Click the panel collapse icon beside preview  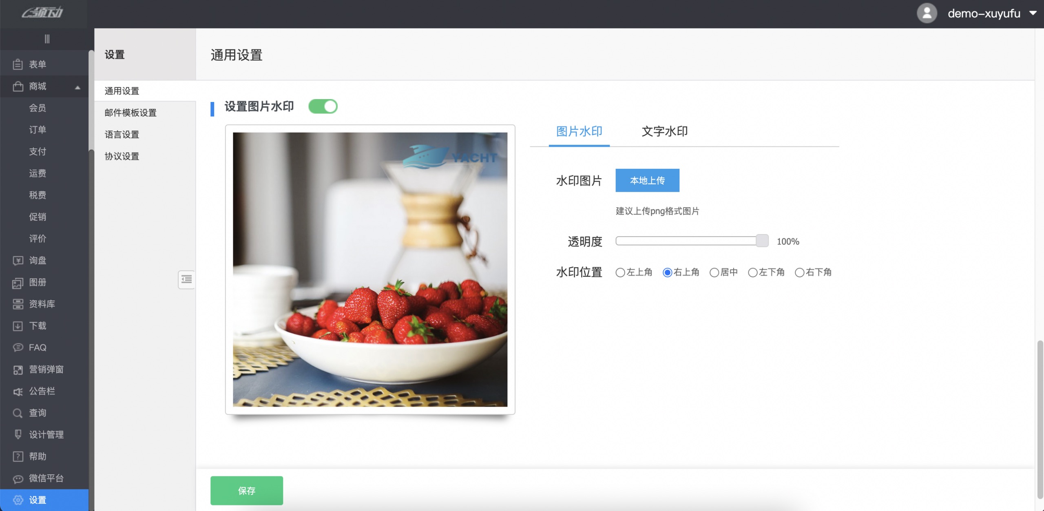point(186,279)
